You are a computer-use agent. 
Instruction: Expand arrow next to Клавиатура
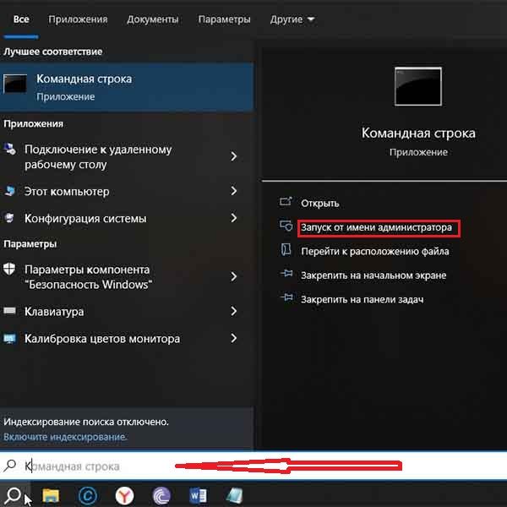point(233,311)
